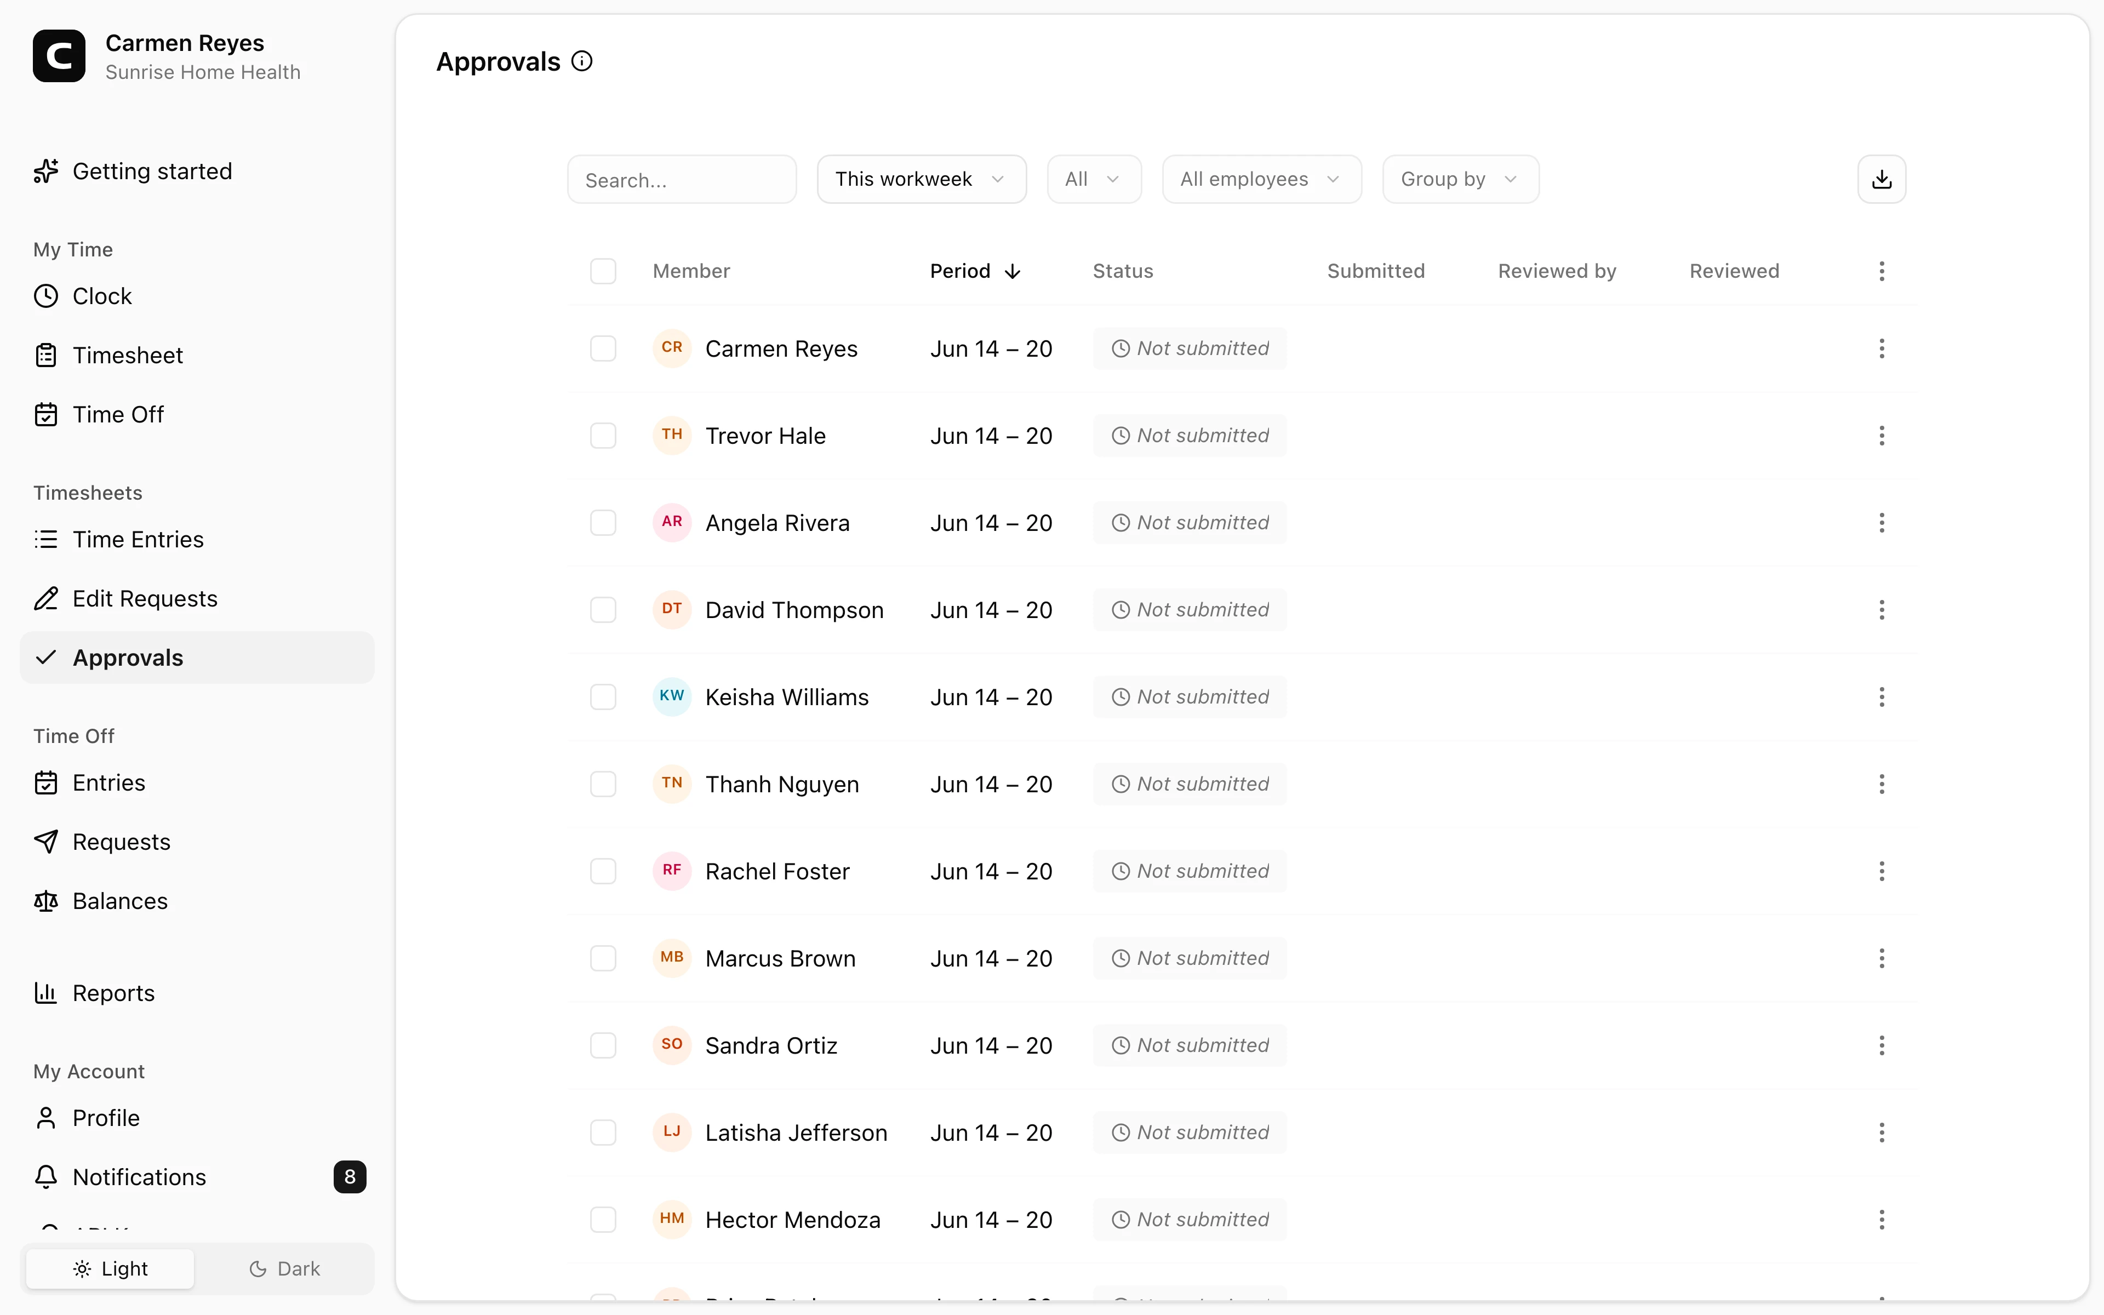Click Sandra Ortiz's Jun 14 – 20 period
Image resolution: width=2104 pixels, height=1315 pixels.
point(991,1045)
